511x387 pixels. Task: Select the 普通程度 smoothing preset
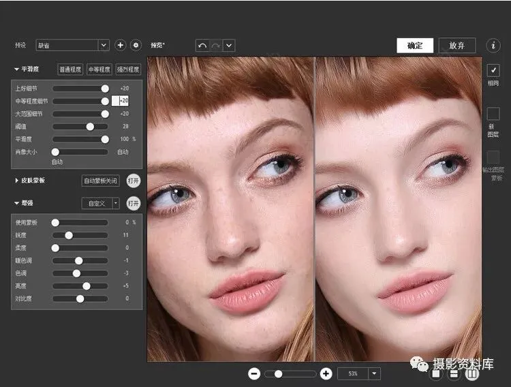69,69
